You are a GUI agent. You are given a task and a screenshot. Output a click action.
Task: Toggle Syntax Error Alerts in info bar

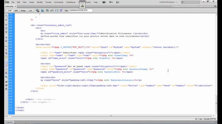click(6, 57)
